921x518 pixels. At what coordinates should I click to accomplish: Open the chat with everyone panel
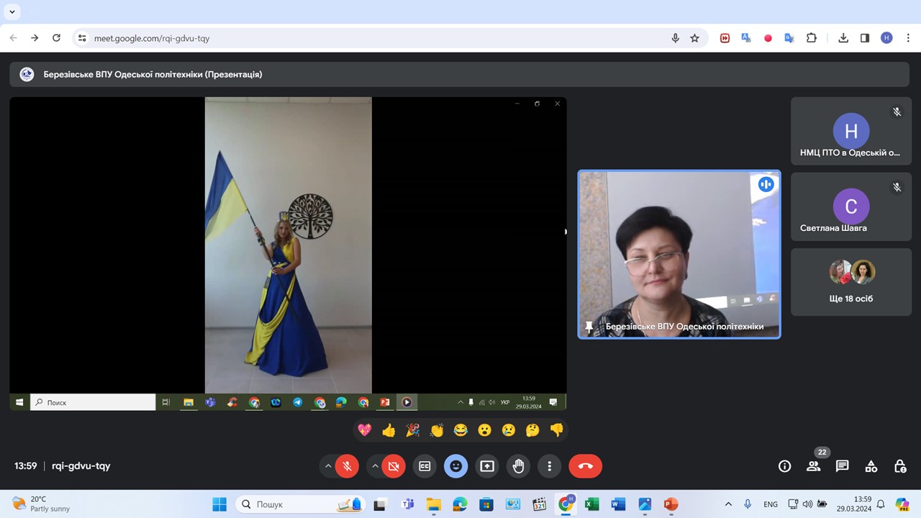coord(842,466)
